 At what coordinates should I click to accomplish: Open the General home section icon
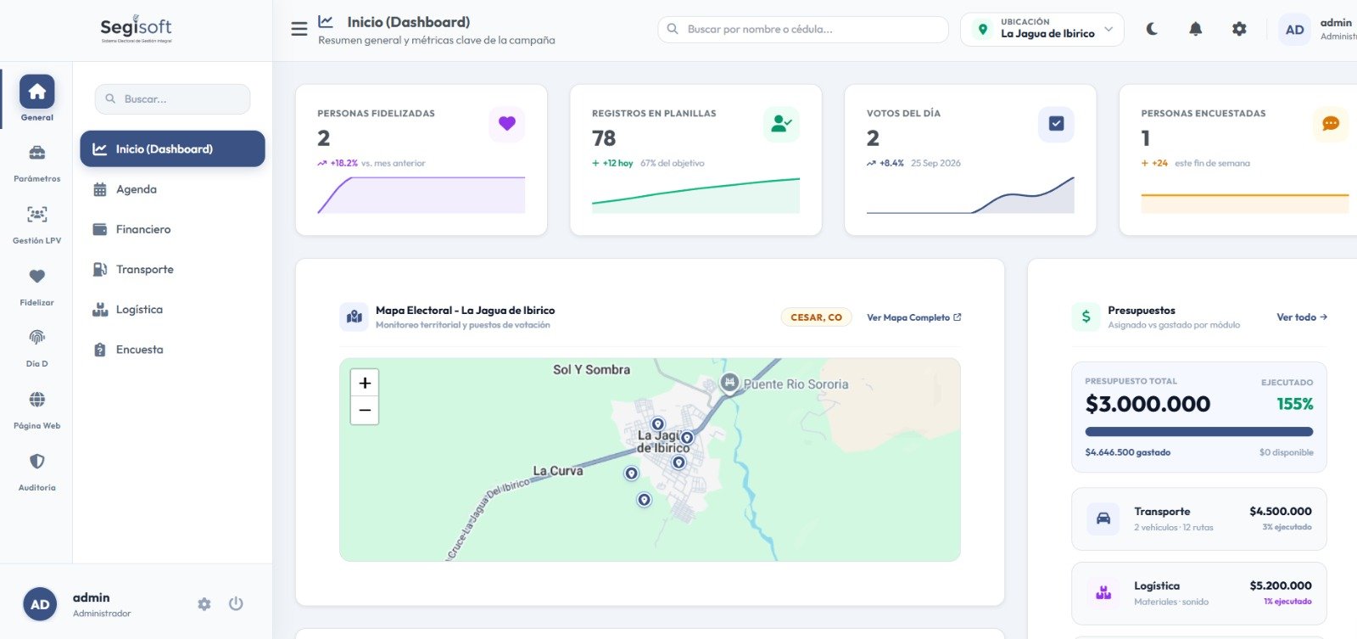point(36,92)
